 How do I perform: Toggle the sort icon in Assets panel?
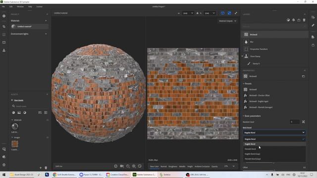[x=40, y=113]
